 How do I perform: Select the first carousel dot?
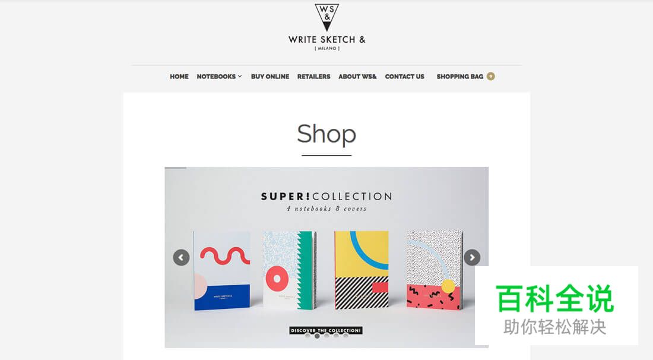tap(308, 336)
